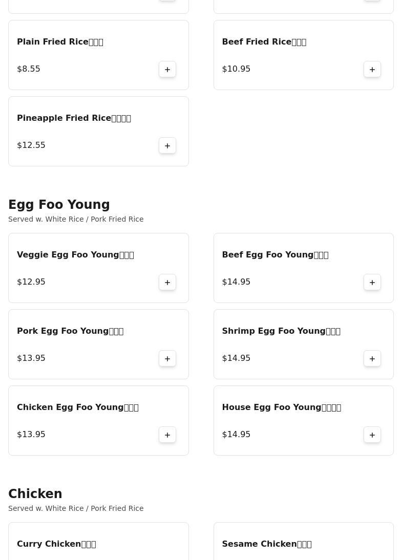402x560 pixels.
Task: Add Plain Fried Rice to order
Action: 167,69
